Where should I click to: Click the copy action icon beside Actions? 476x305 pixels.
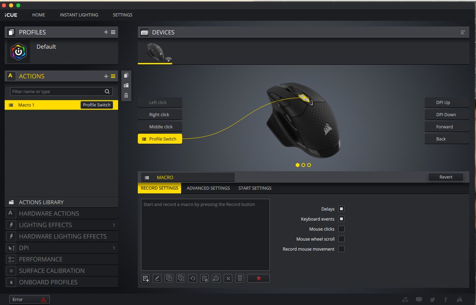click(x=126, y=75)
